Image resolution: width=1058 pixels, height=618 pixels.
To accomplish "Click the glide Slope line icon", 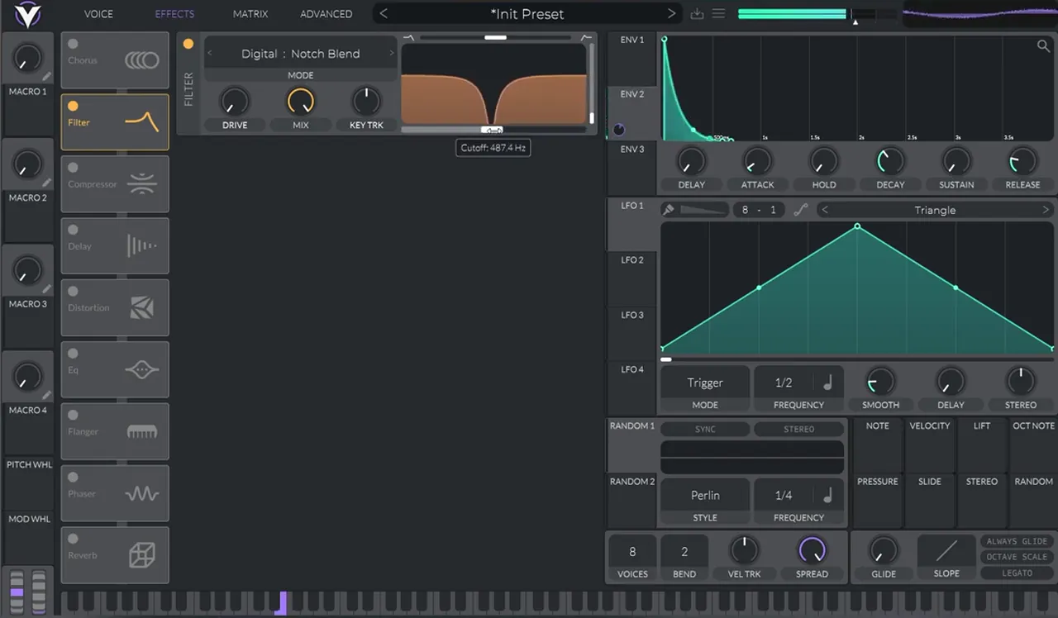I will click(946, 550).
